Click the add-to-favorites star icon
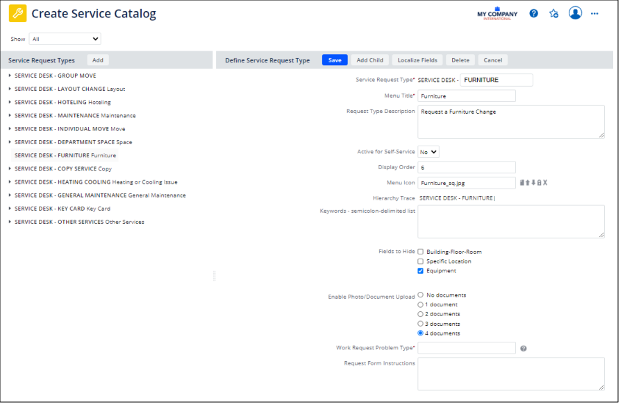625x409 pixels. [553, 13]
